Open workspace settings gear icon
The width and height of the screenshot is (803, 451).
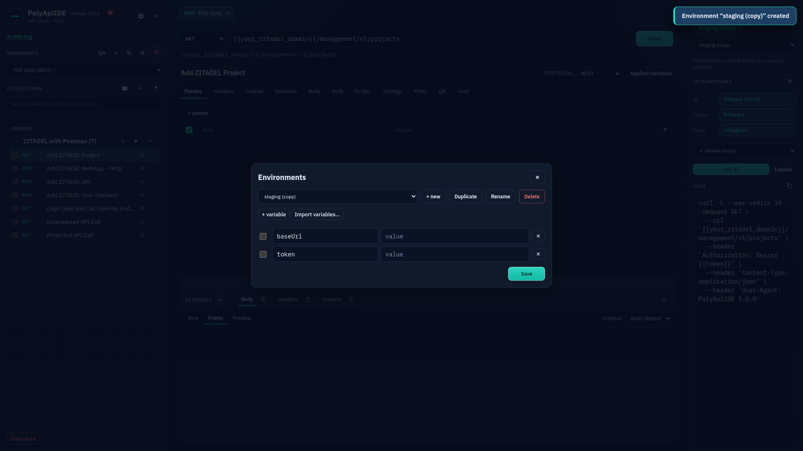tap(143, 53)
